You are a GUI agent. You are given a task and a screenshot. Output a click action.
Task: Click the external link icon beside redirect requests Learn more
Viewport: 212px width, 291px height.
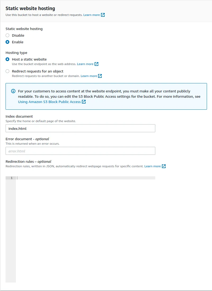click(100, 76)
